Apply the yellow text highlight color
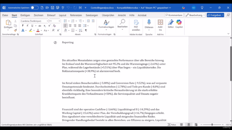The height and width of the screenshot is (130, 232). tap(30, 30)
